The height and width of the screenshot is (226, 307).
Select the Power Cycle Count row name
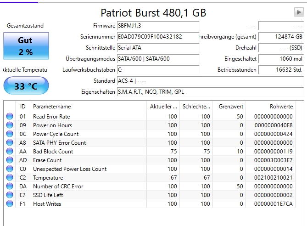pos(56,134)
